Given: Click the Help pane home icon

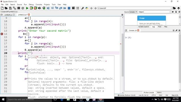Looking at the screenshot, I should 173,12.
